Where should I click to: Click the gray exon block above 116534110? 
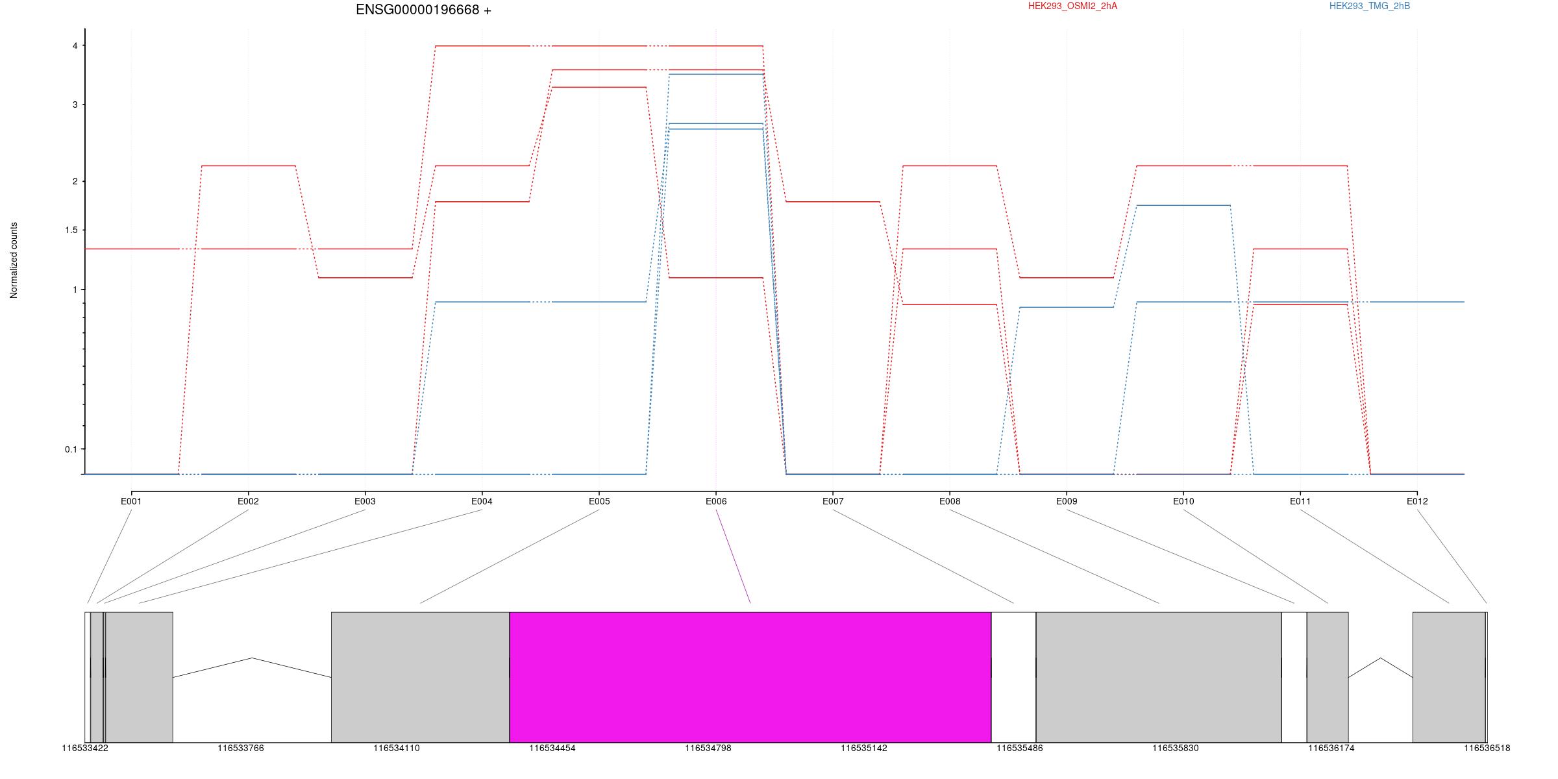point(421,677)
